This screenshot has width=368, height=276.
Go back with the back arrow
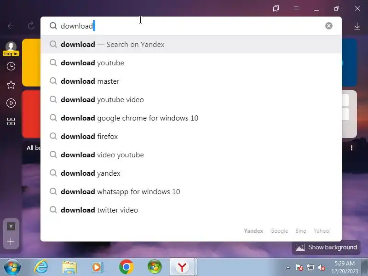pyautogui.click(x=11, y=26)
